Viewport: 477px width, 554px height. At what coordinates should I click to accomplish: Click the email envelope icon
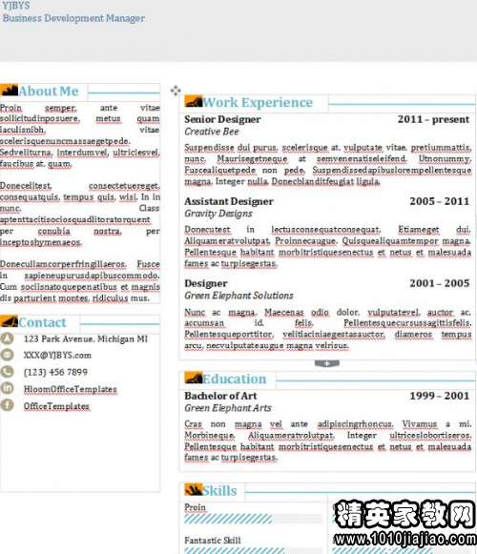[7, 355]
